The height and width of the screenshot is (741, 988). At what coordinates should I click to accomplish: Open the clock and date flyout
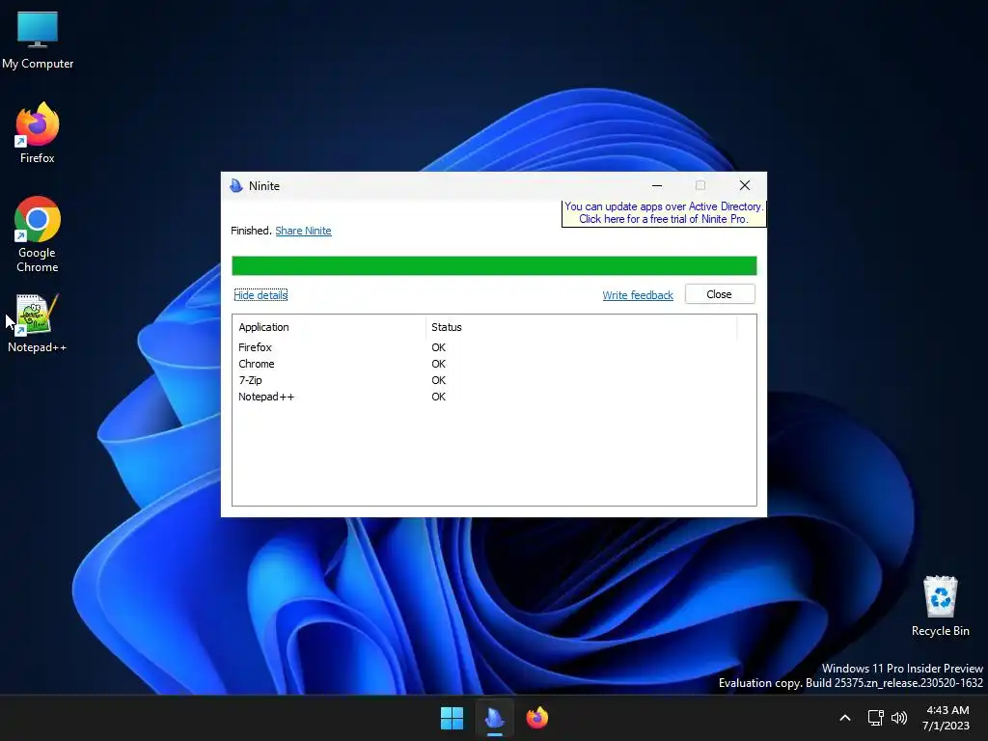947,718
